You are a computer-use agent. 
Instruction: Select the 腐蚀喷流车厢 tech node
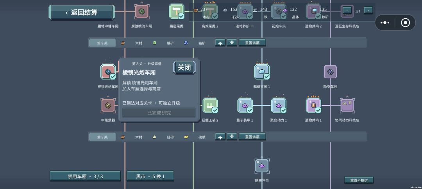click(141, 12)
